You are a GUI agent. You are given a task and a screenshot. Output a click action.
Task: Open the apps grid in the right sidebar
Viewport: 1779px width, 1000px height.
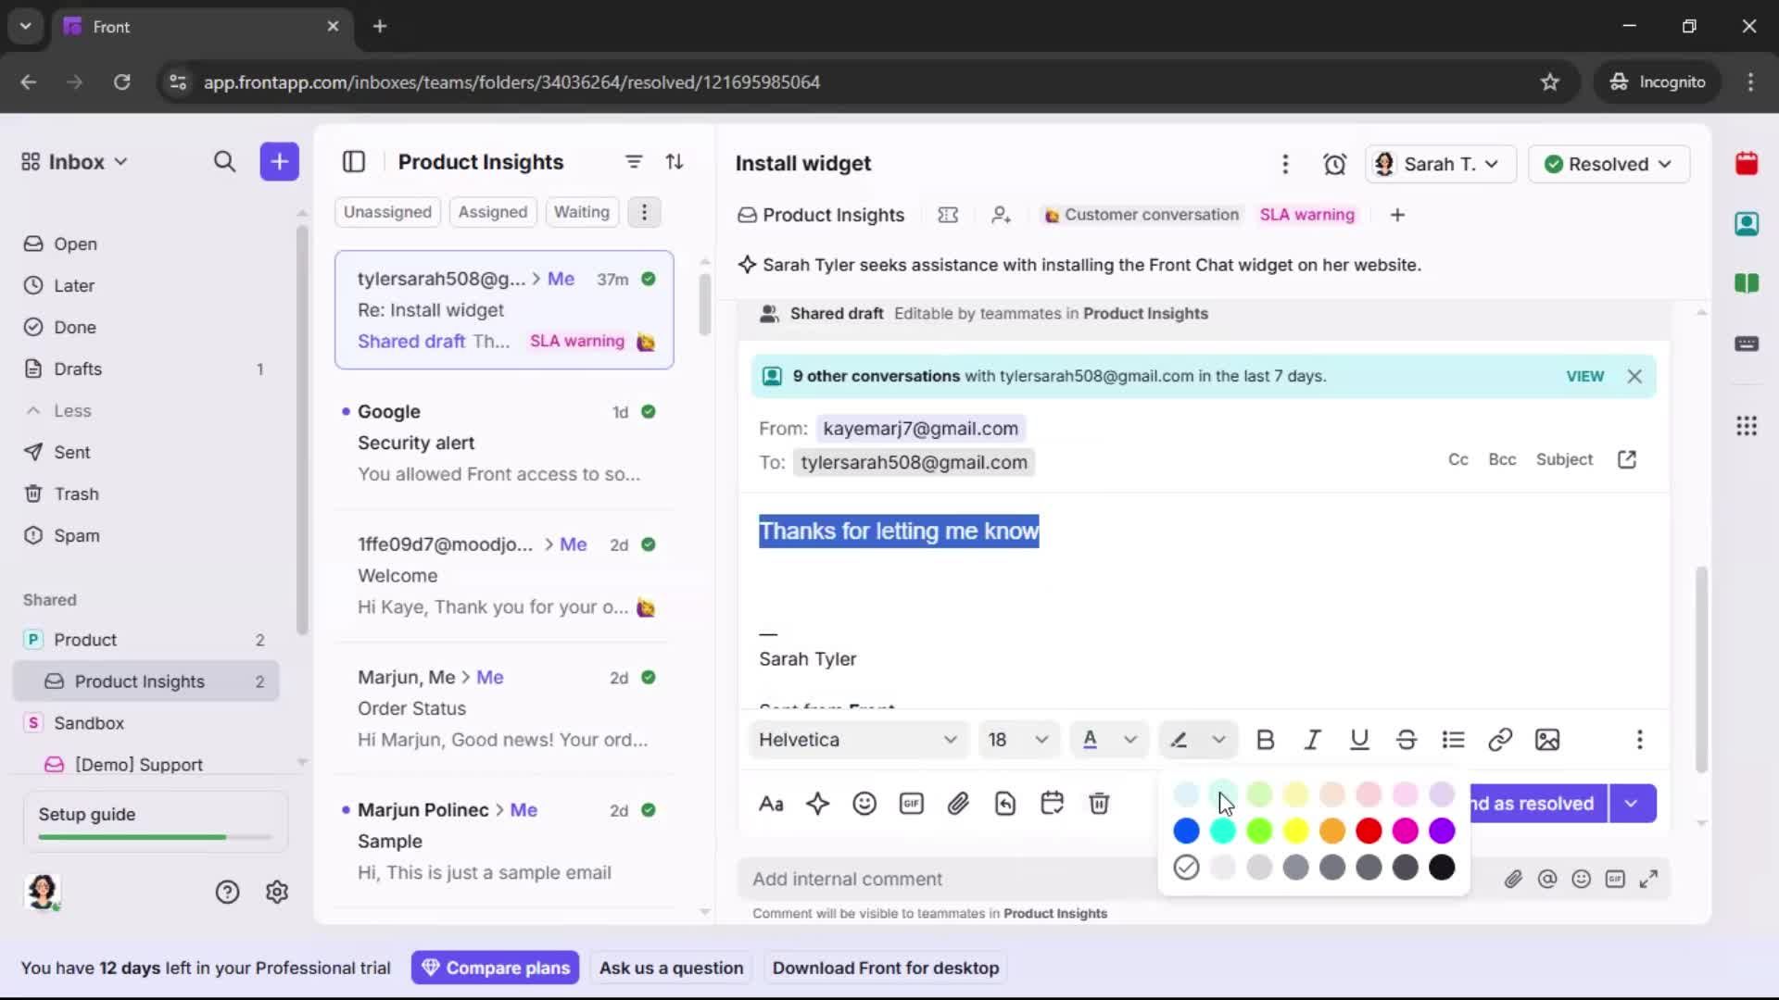click(1747, 426)
